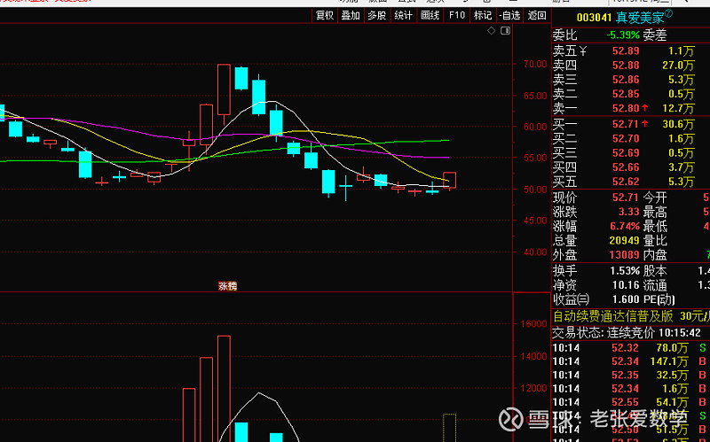Select 卖一 price 52.80
This screenshot has height=442, width=710.
click(x=626, y=108)
